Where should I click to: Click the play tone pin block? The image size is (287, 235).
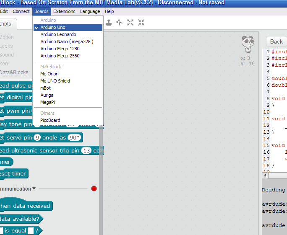point(16,124)
